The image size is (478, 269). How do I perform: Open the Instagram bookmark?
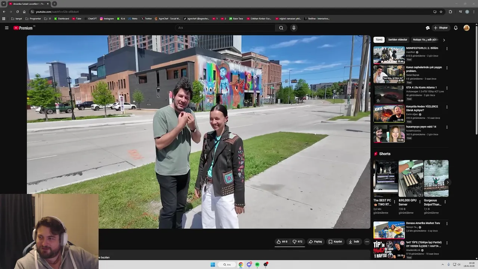pyautogui.click(x=107, y=19)
